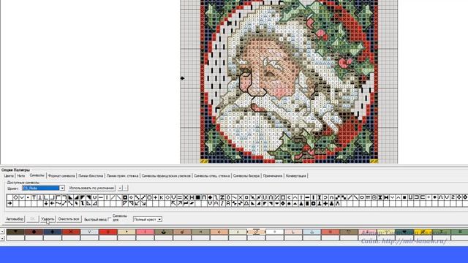Screen dimensions: 468x263
Task: Pick the small dot symbol
Action: coord(28,197)
